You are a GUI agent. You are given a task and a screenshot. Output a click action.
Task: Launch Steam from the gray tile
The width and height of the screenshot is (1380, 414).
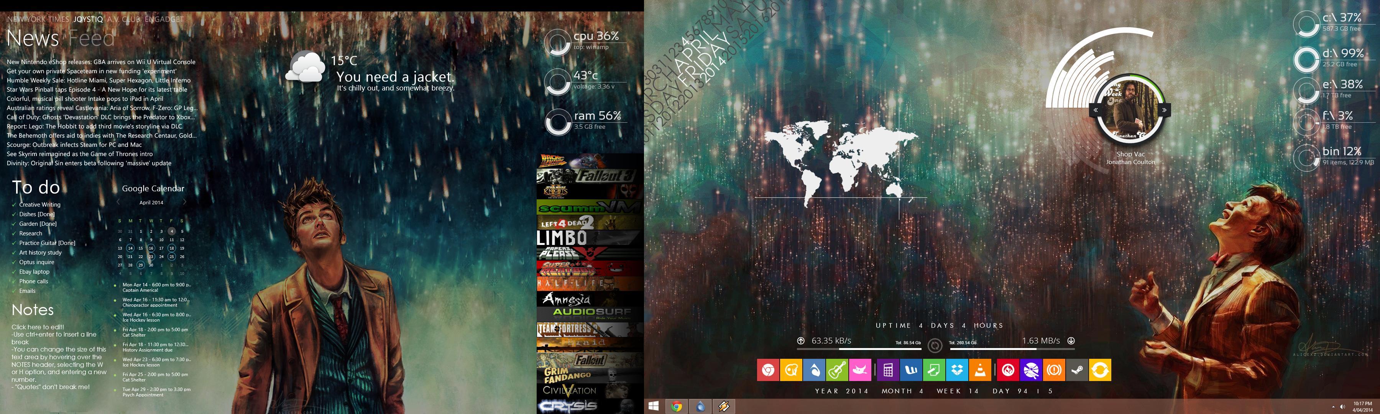1077,370
